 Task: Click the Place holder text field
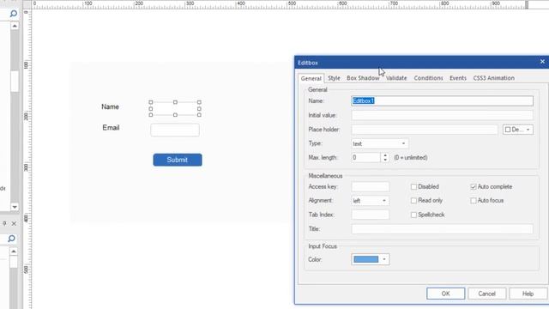(x=425, y=130)
